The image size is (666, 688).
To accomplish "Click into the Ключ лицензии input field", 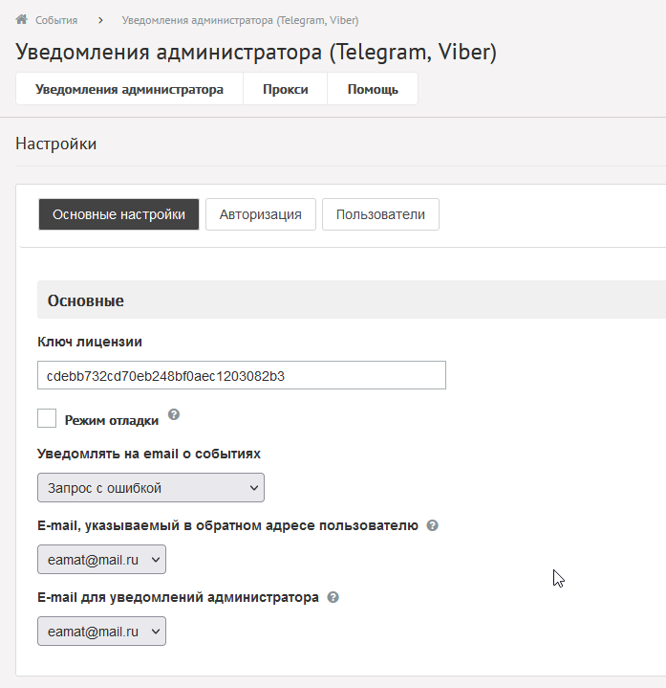I will point(241,376).
